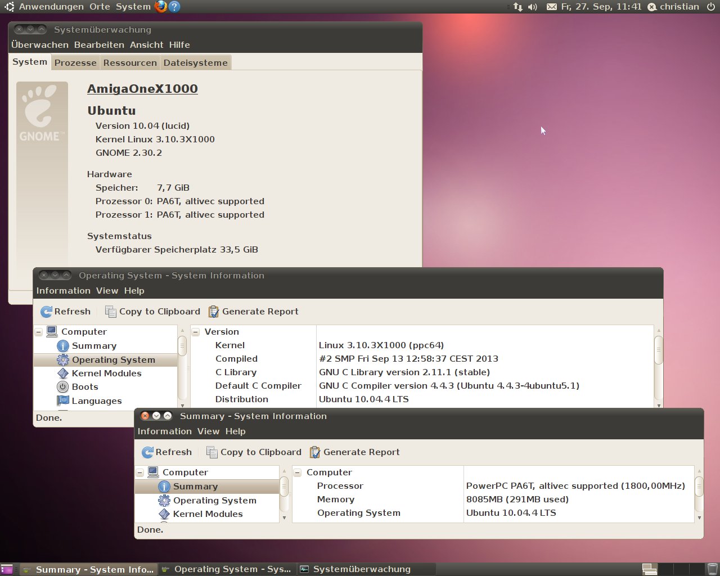Switch to the Ressourcen tab
Image resolution: width=720 pixels, height=576 pixels.
coord(130,63)
